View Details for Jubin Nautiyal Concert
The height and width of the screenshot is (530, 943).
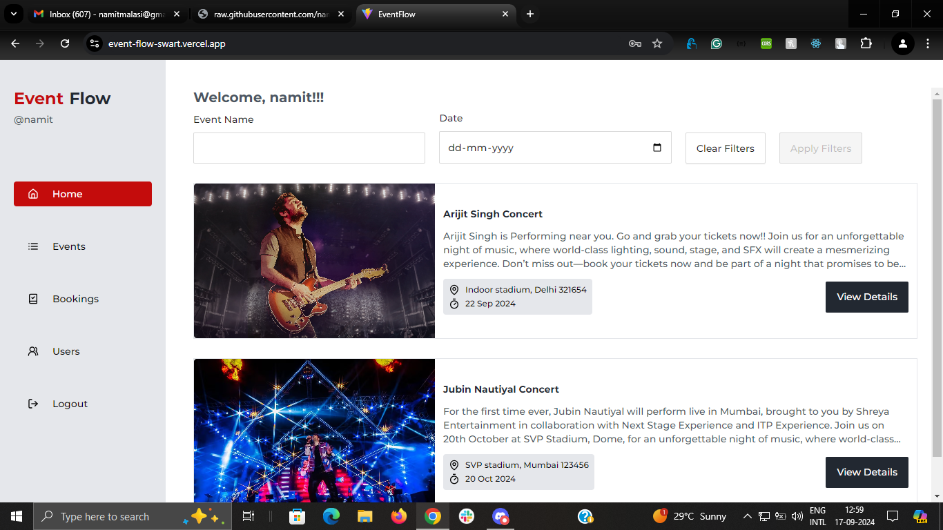(867, 472)
